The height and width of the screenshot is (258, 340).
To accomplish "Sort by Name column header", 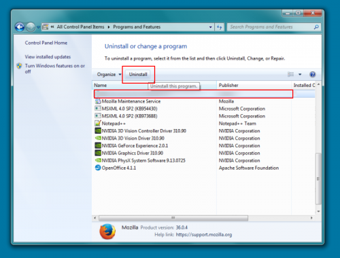I will pyautogui.click(x=154, y=86).
